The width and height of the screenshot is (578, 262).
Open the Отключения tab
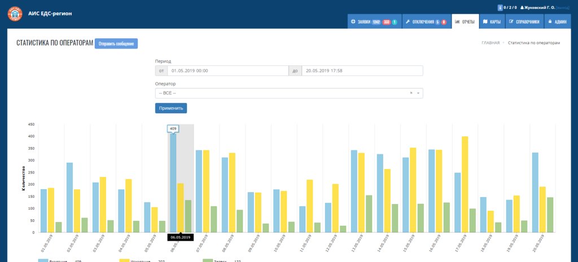pyautogui.click(x=426, y=22)
